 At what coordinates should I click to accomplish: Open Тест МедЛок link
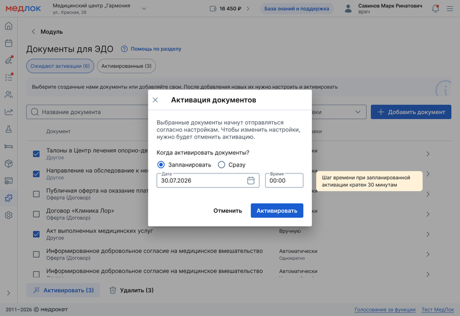pos(438,310)
